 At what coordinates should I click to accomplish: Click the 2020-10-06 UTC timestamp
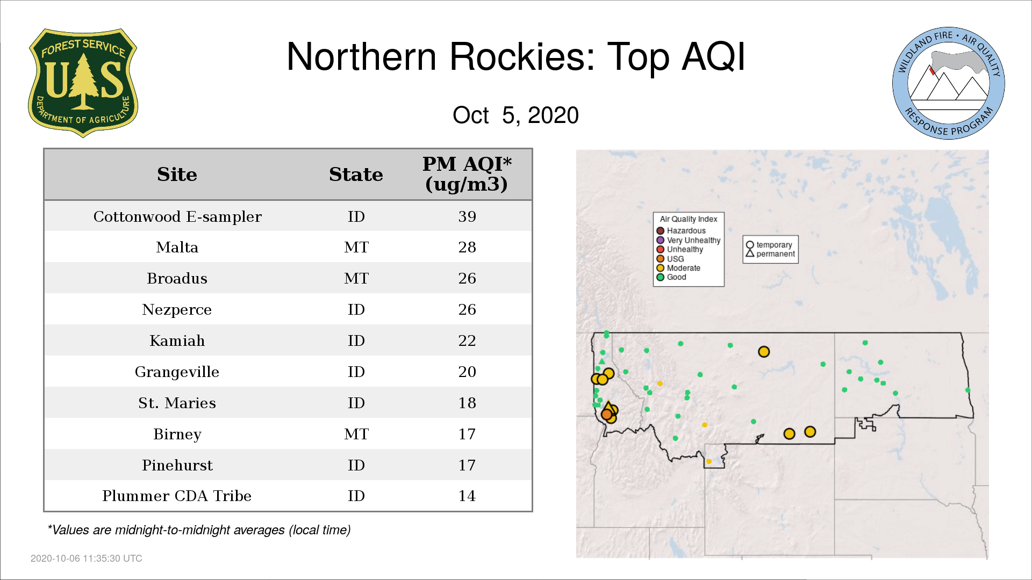[87, 559]
